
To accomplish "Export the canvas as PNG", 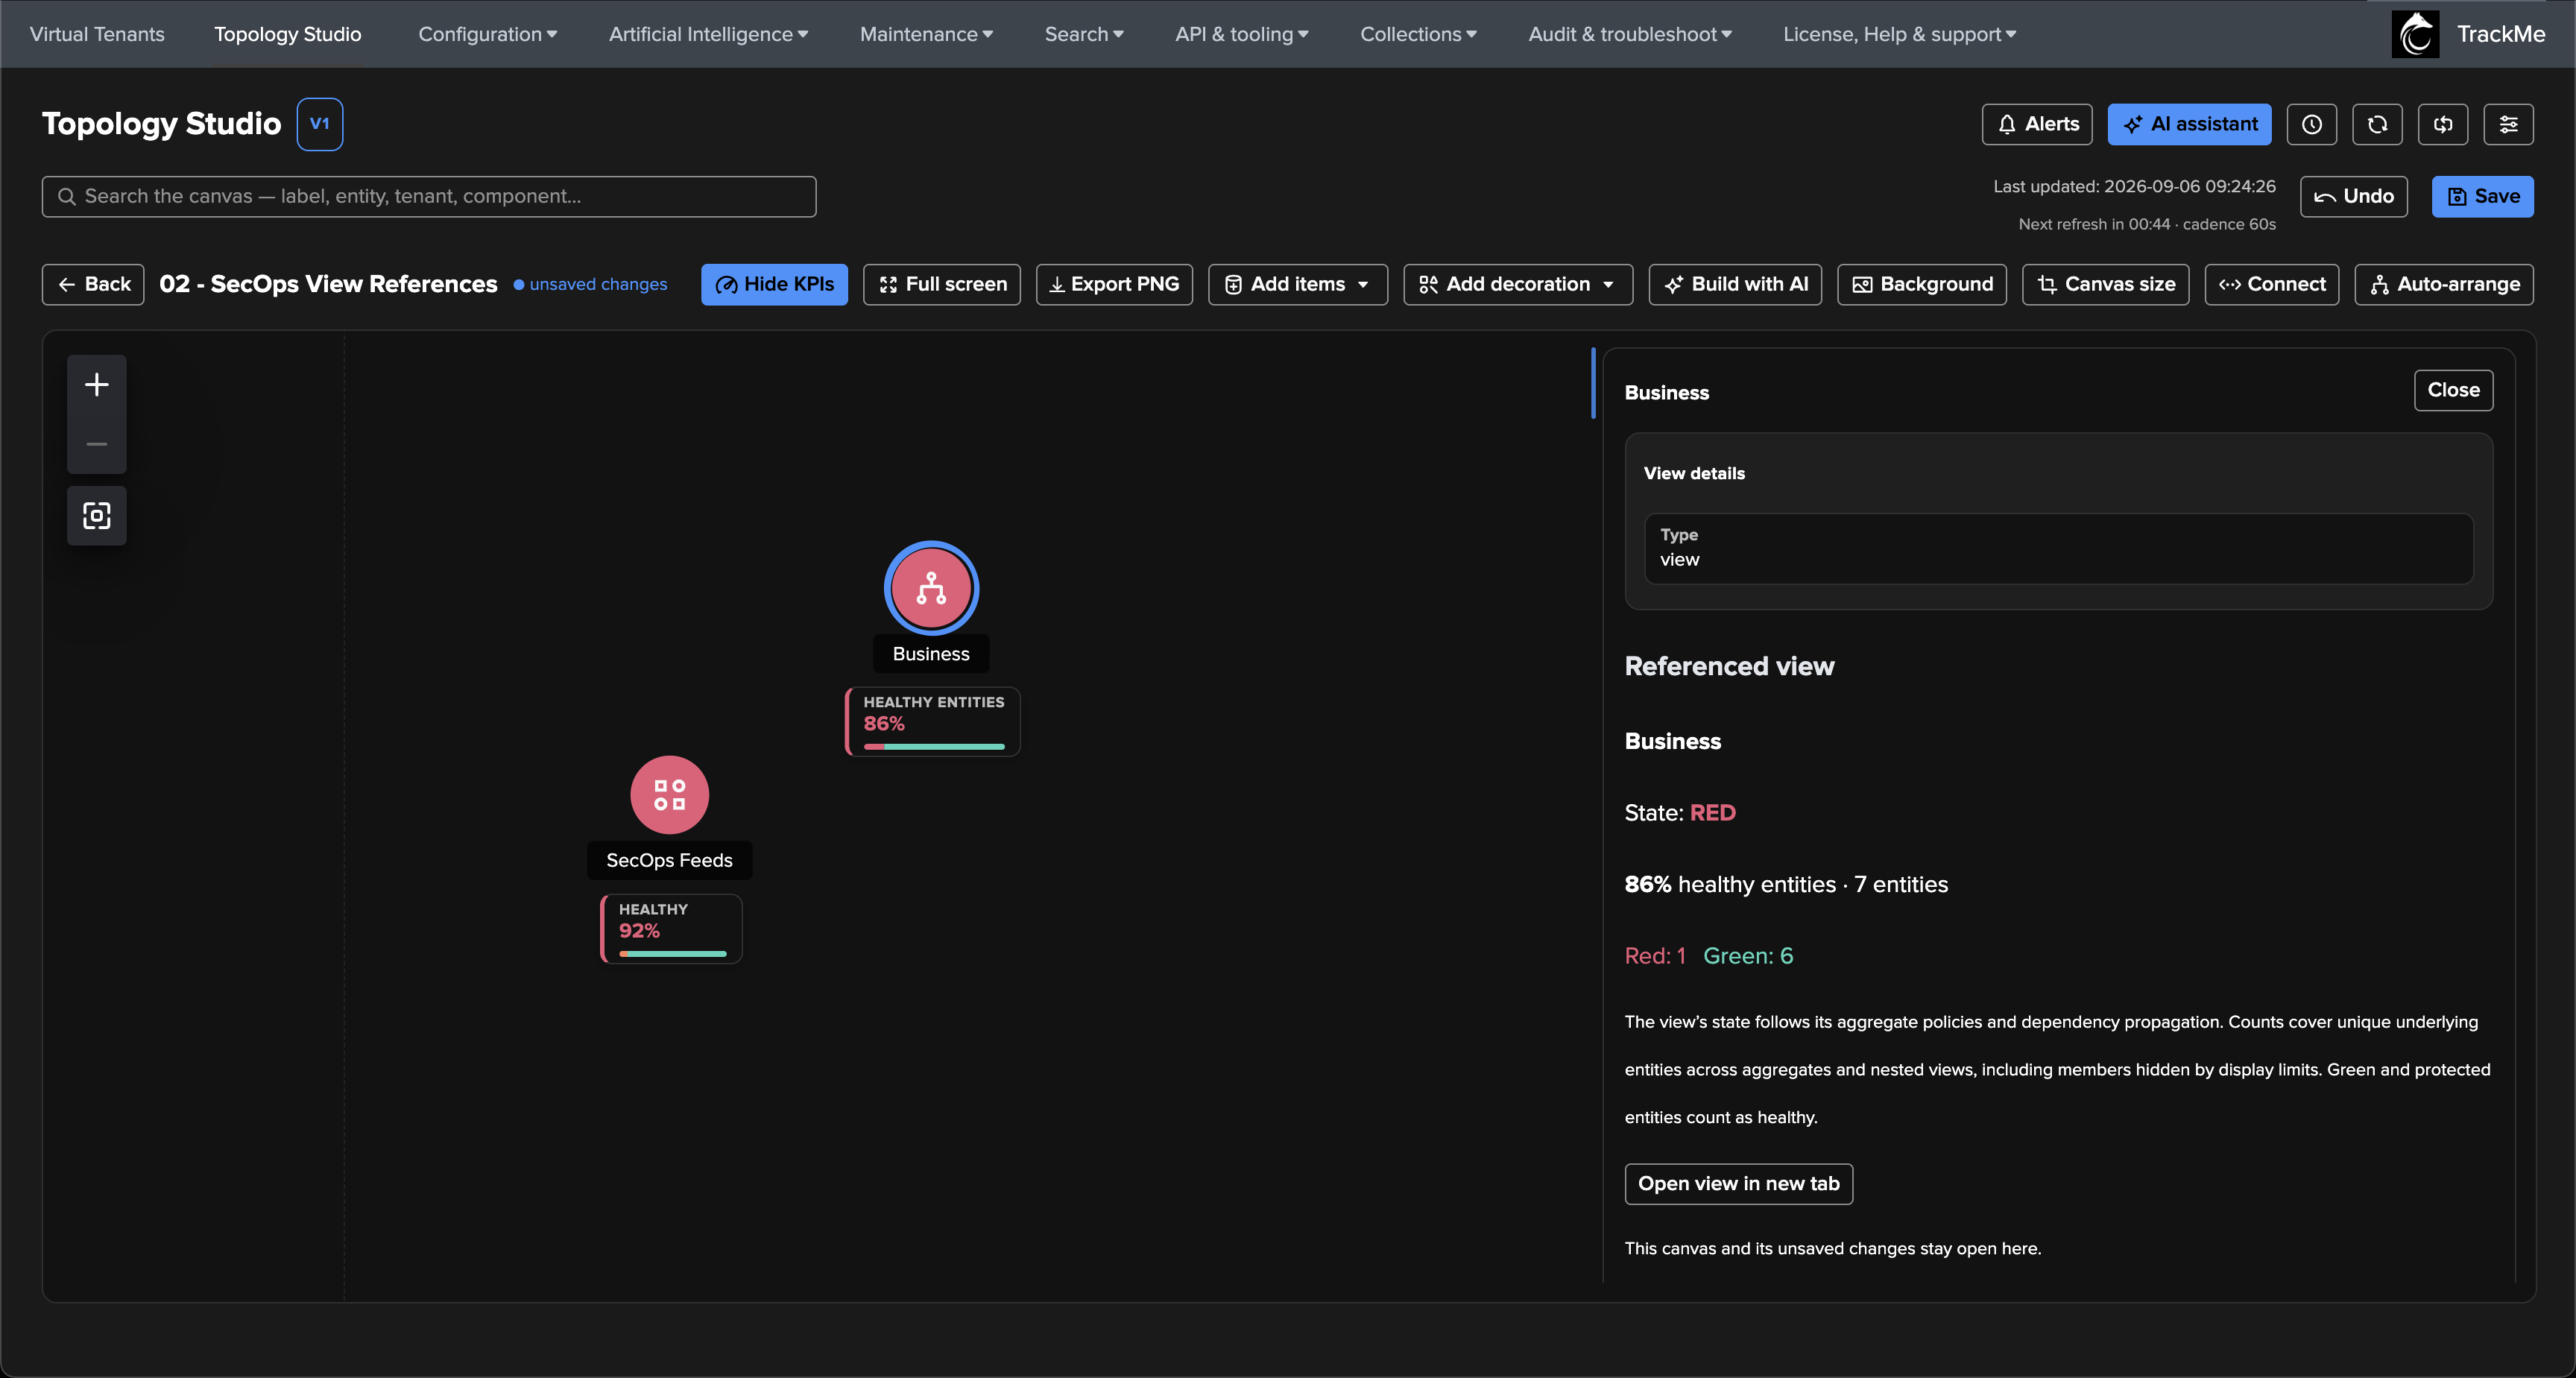I will [x=1114, y=284].
